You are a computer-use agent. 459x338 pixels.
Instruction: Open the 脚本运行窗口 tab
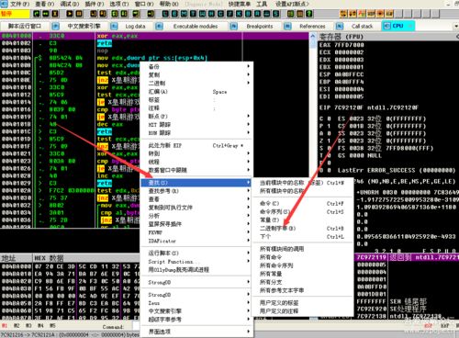[25, 27]
